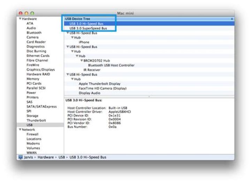Select Audio in the sidebar
Viewport: 251px width, 183px height.
coord(31,28)
